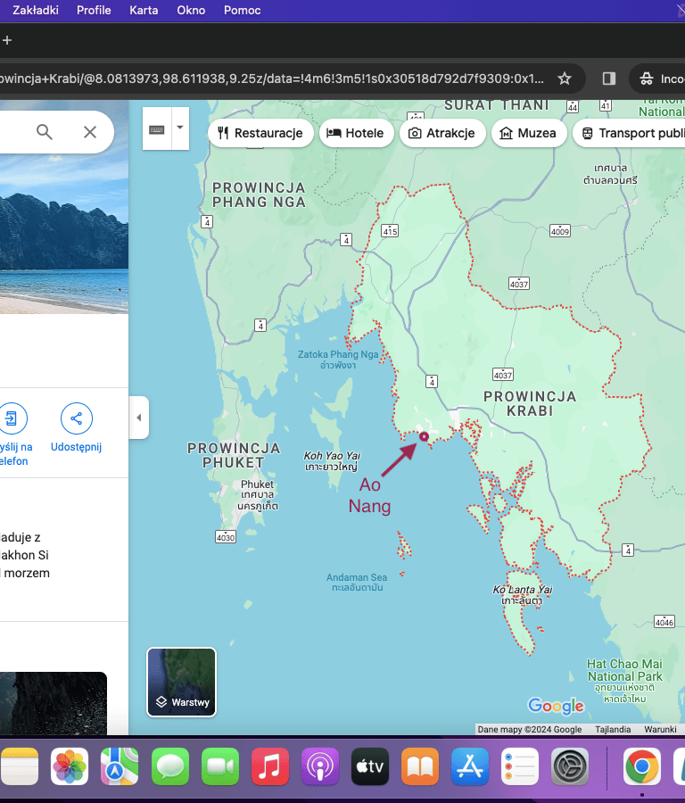
Task: Open the keyboard input tool
Action: (157, 128)
